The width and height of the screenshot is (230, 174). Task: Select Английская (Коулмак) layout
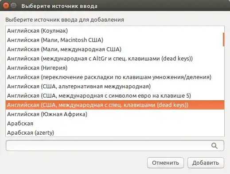[x=115, y=31]
